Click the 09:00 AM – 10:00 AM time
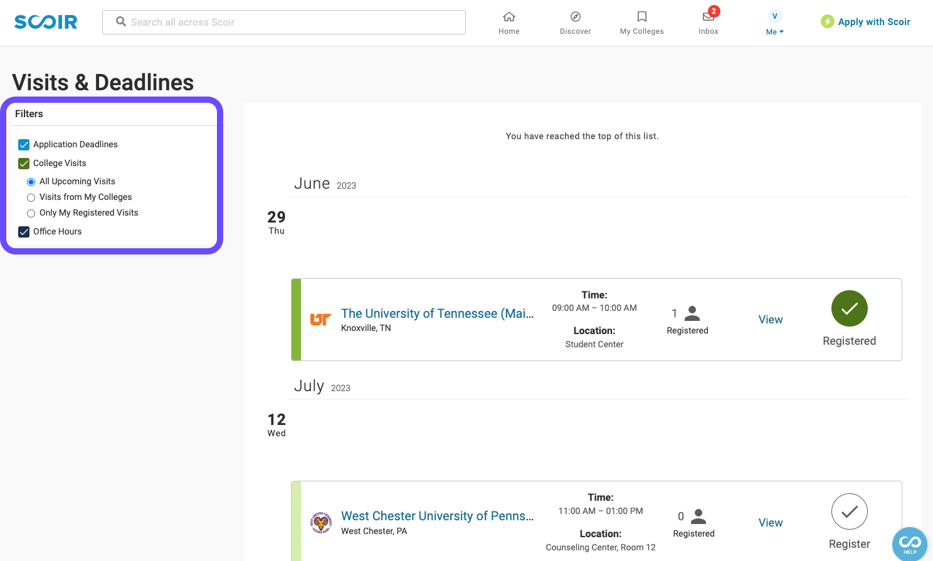 [594, 308]
